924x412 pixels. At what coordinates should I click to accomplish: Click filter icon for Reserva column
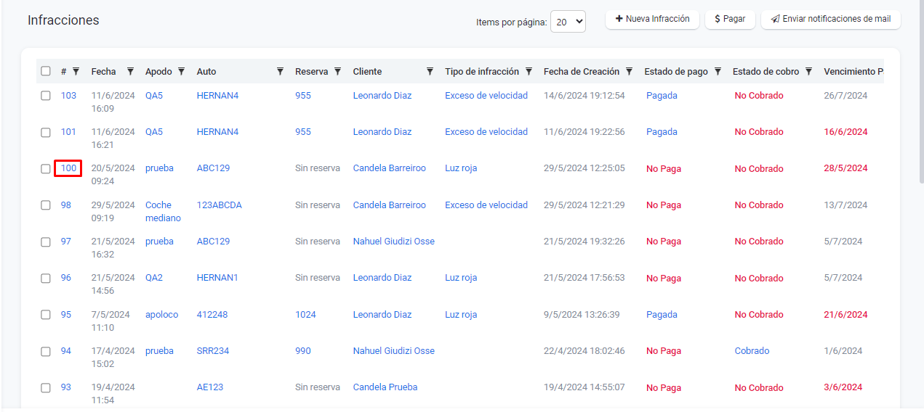coord(337,72)
